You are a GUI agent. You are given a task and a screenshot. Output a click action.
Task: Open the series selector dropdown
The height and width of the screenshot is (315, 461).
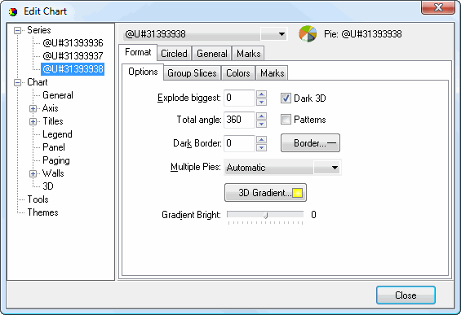(281, 34)
